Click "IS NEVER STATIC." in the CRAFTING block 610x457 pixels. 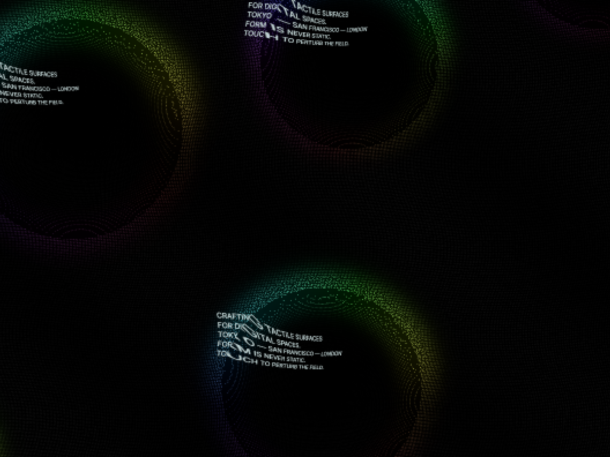point(279,356)
